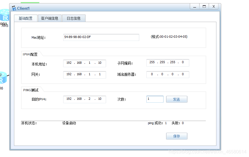Open the 客户端信息 tab

(49, 18)
